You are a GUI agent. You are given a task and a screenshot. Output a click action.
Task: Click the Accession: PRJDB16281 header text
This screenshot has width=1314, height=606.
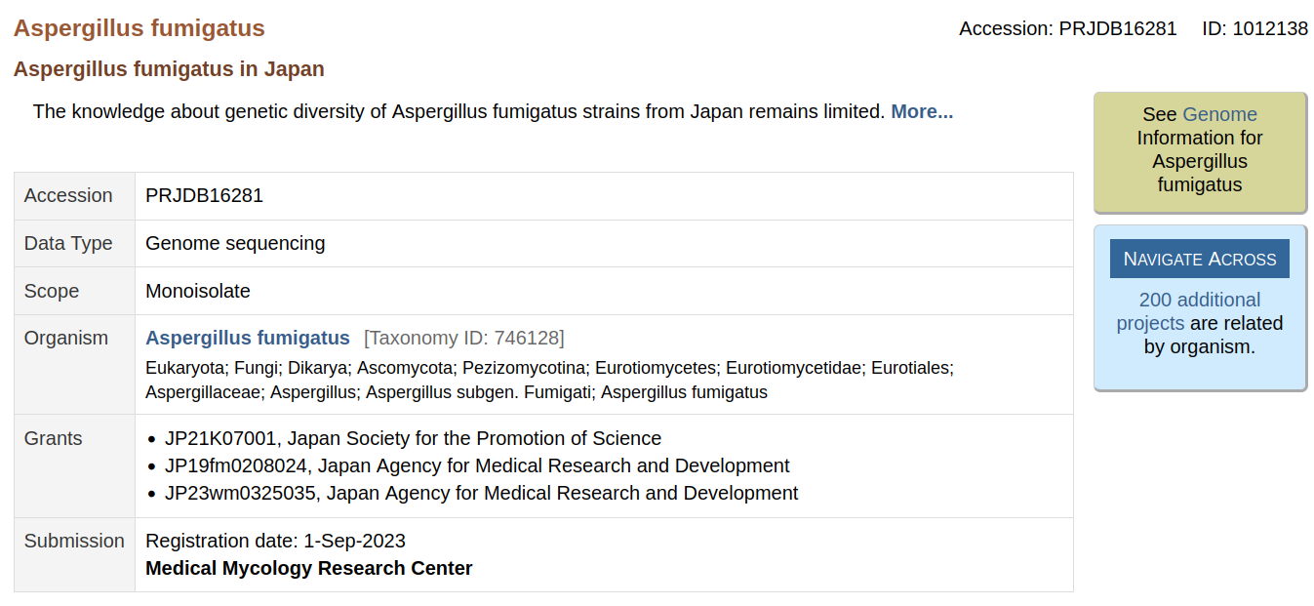[1067, 29]
